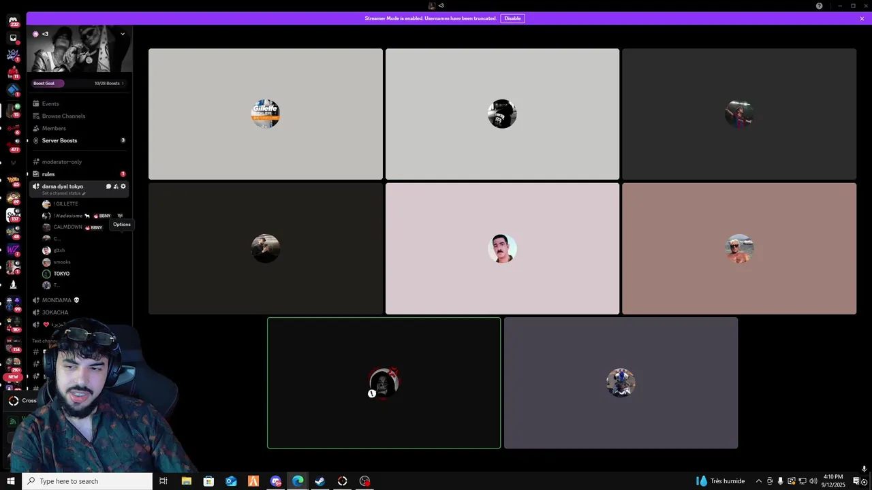The width and height of the screenshot is (872, 490).
Task: Open the WZ server icon
Action: tap(13, 250)
